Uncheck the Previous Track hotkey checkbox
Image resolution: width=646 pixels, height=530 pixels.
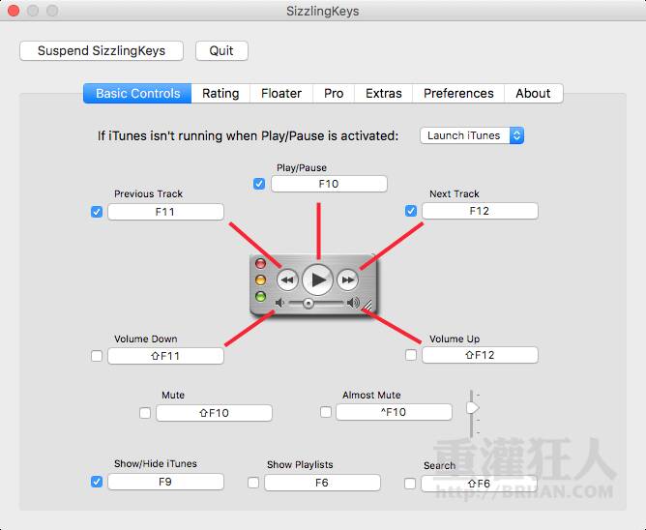tap(97, 212)
